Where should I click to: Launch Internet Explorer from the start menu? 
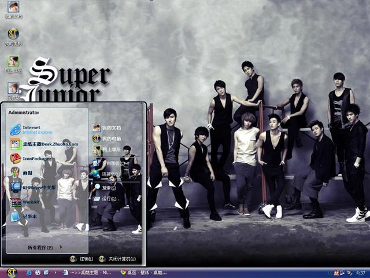pyautogui.click(x=31, y=130)
